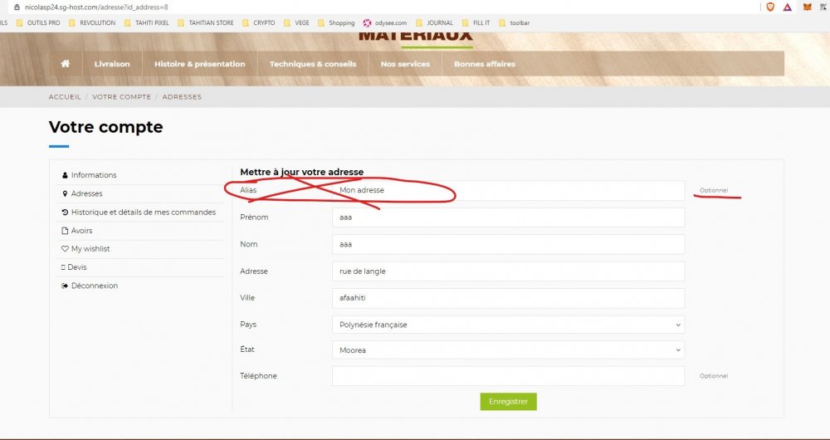Open the Brave rewards triangle icon
830x440 pixels.
click(x=788, y=7)
